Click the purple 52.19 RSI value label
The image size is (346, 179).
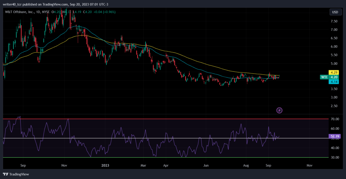coord(335,136)
